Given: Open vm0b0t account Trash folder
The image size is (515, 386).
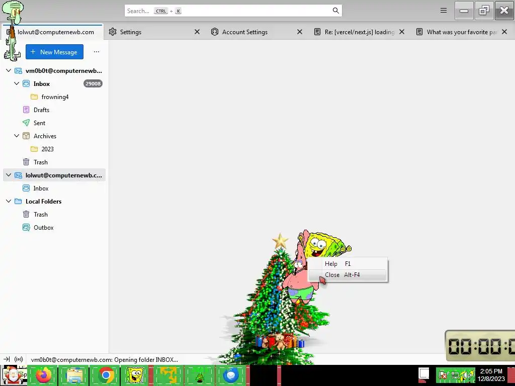Looking at the screenshot, I should pos(54,162).
